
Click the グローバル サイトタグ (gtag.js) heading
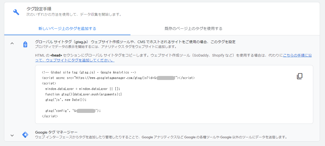(63, 42)
